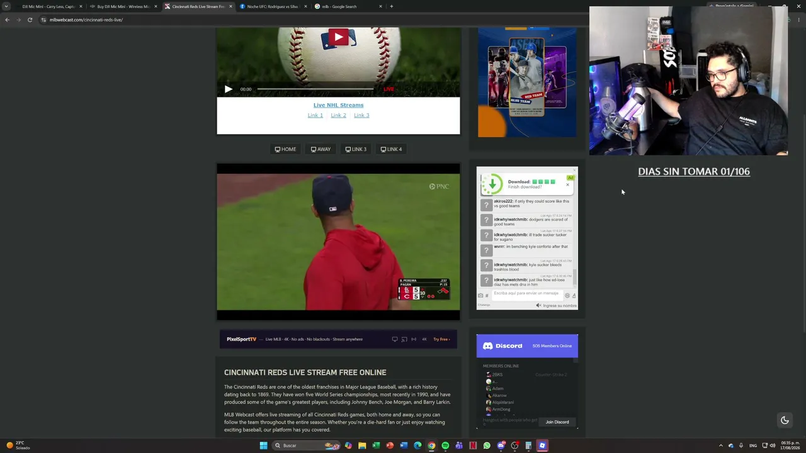The height and width of the screenshot is (453, 806).
Task: Switch to the AWAY stream feed
Action: (321, 149)
